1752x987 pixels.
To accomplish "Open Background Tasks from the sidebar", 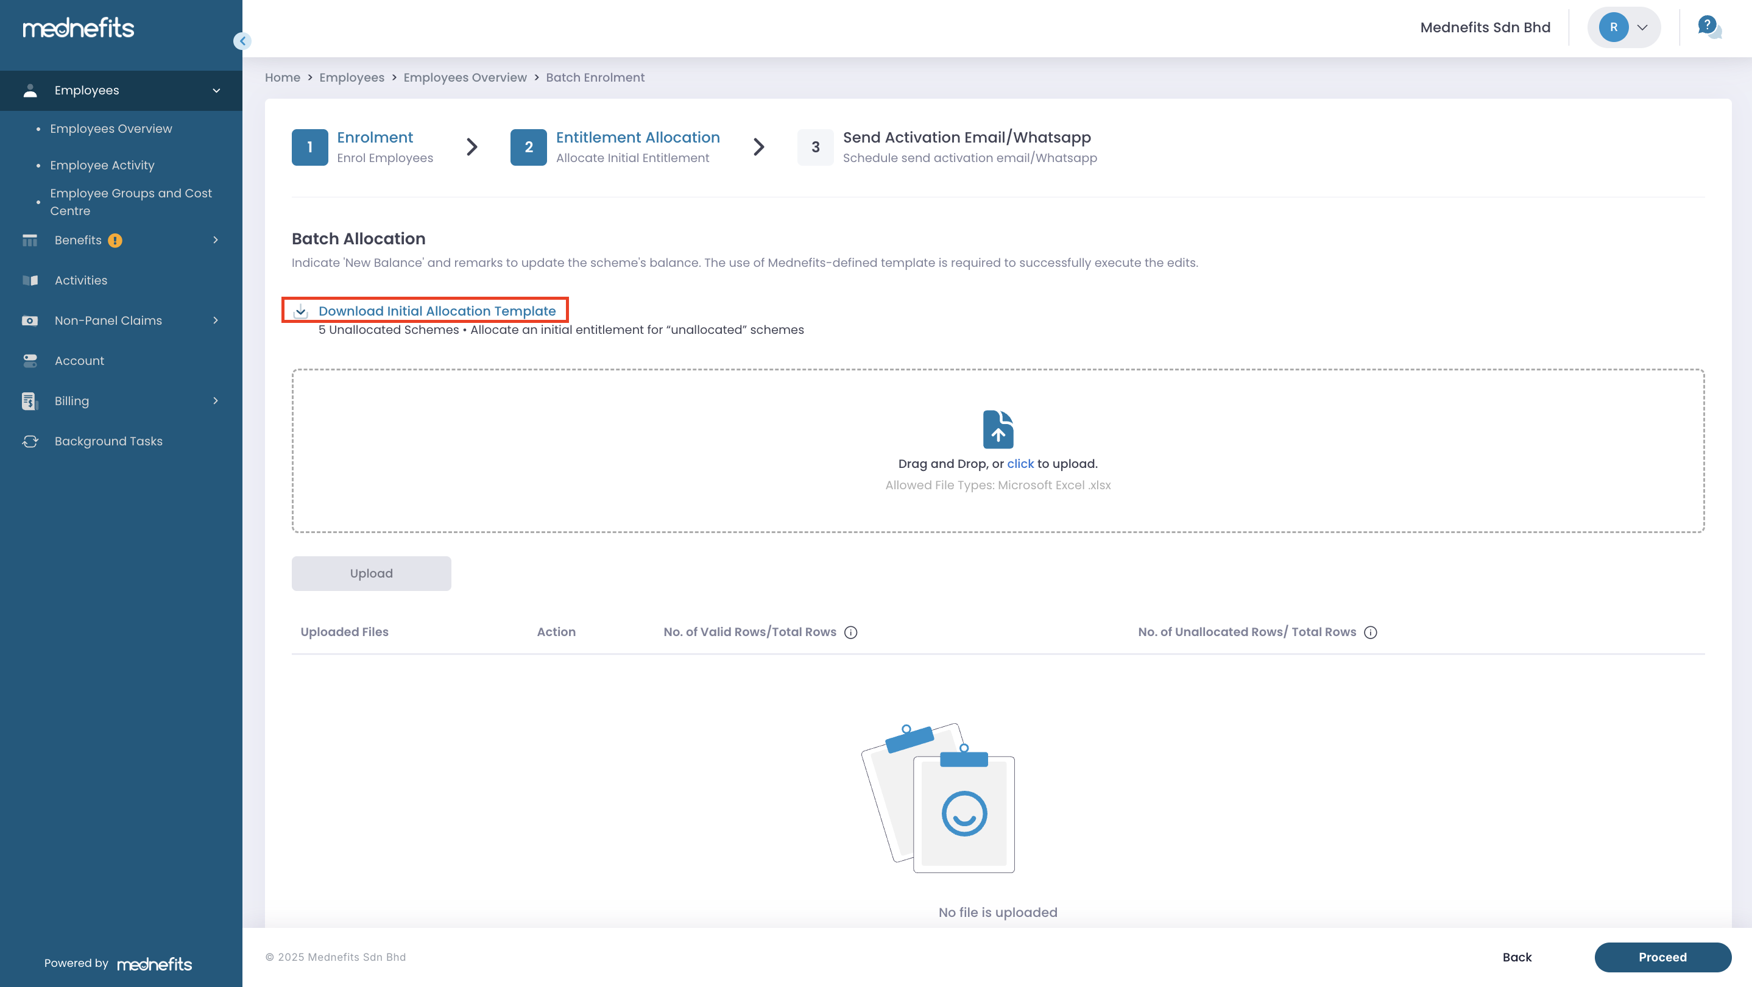I will pos(108,442).
